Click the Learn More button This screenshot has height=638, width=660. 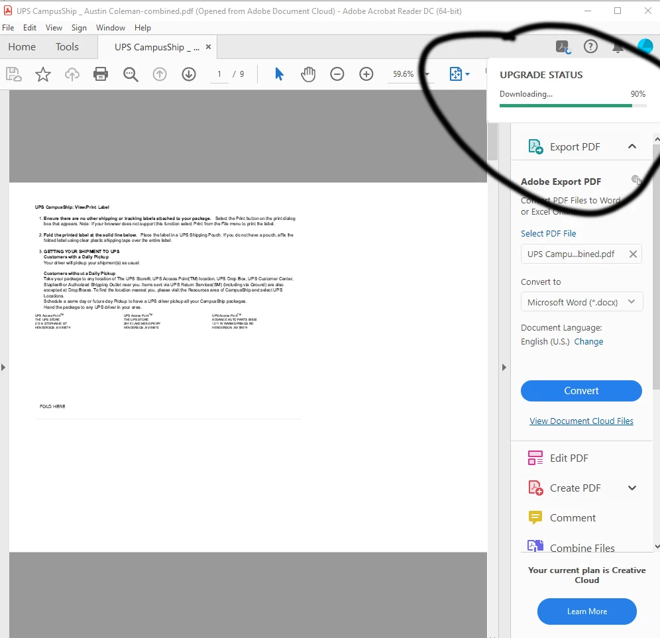pos(586,611)
